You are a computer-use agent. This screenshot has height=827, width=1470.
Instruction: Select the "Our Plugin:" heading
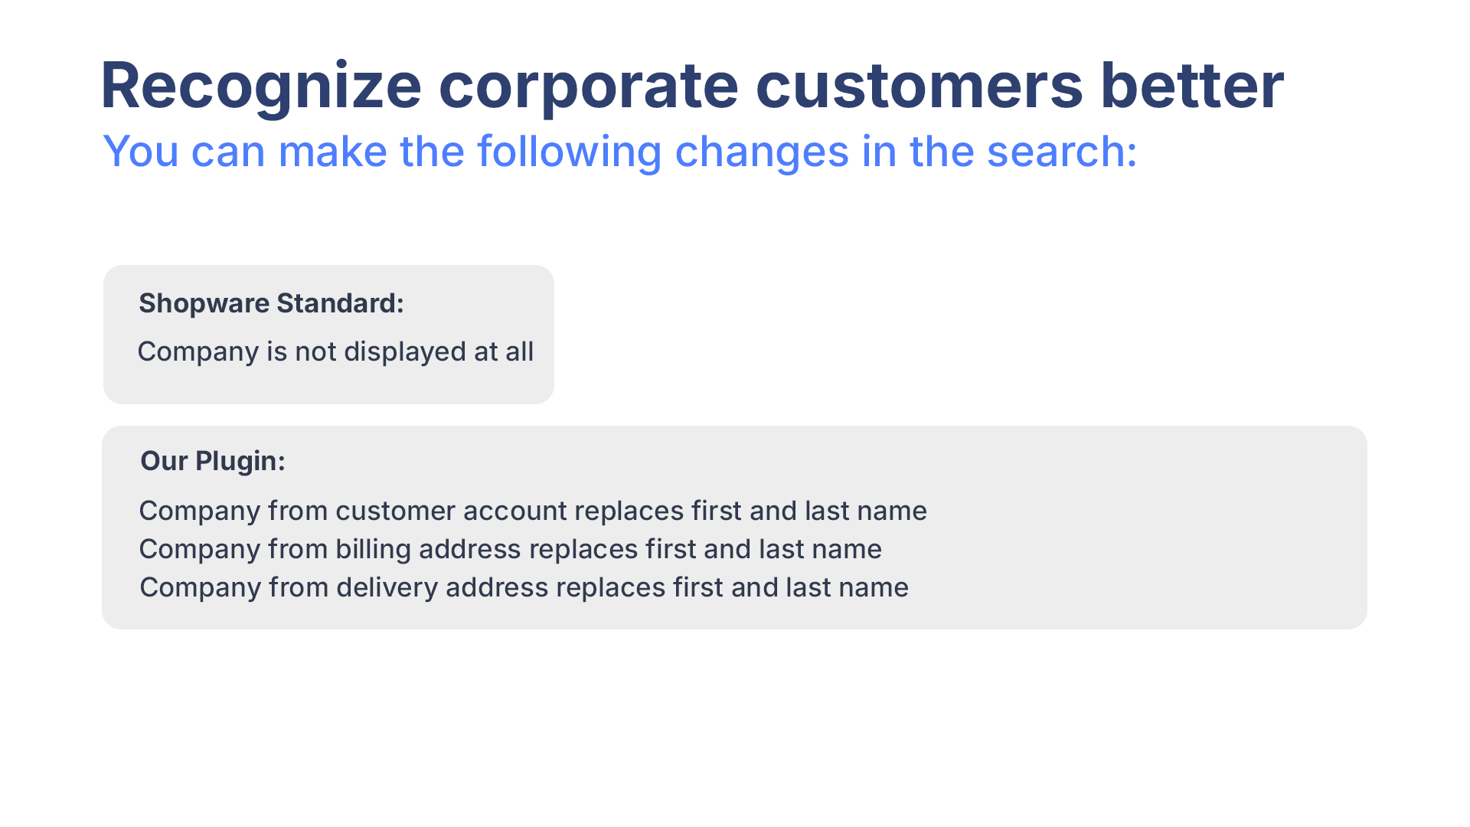click(x=212, y=461)
